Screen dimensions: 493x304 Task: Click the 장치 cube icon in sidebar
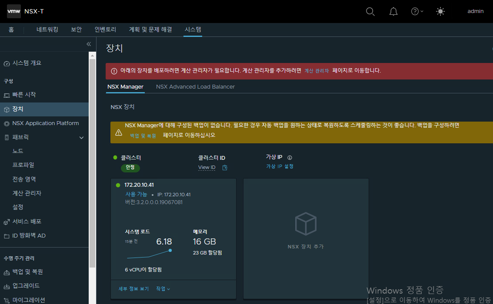(x=7, y=109)
